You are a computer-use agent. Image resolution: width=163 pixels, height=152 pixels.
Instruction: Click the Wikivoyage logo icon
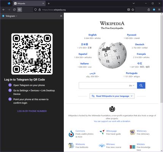tap(102, 132)
